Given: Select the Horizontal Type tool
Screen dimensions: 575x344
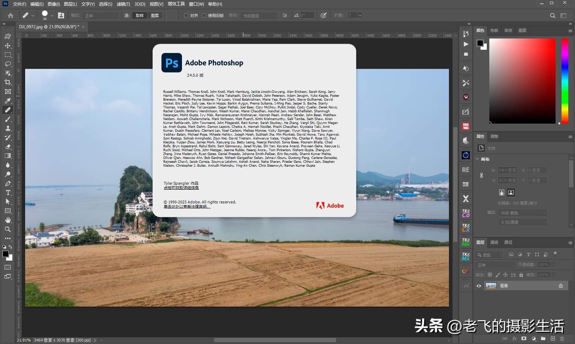Looking at the screenshot, I should (x=8, y=192).
